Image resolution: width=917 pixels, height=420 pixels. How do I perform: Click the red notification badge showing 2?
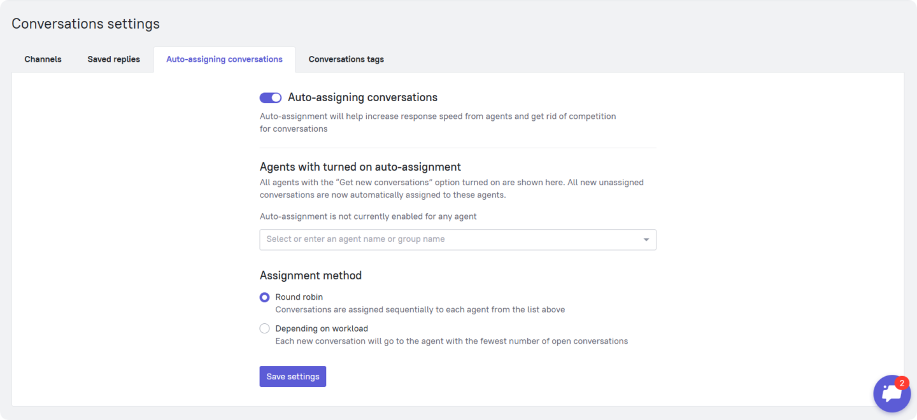pyautogui.click(x=901, y=383)
